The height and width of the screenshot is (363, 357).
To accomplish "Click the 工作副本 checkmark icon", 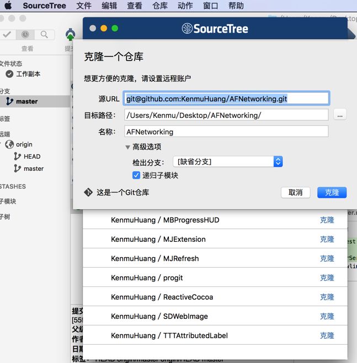I will (9, 74).
